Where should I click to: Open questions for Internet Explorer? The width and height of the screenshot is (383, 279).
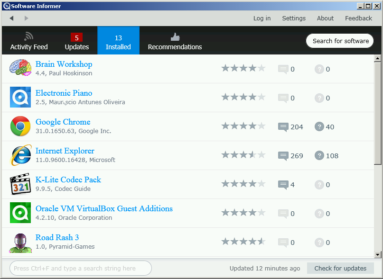(327, 155)
